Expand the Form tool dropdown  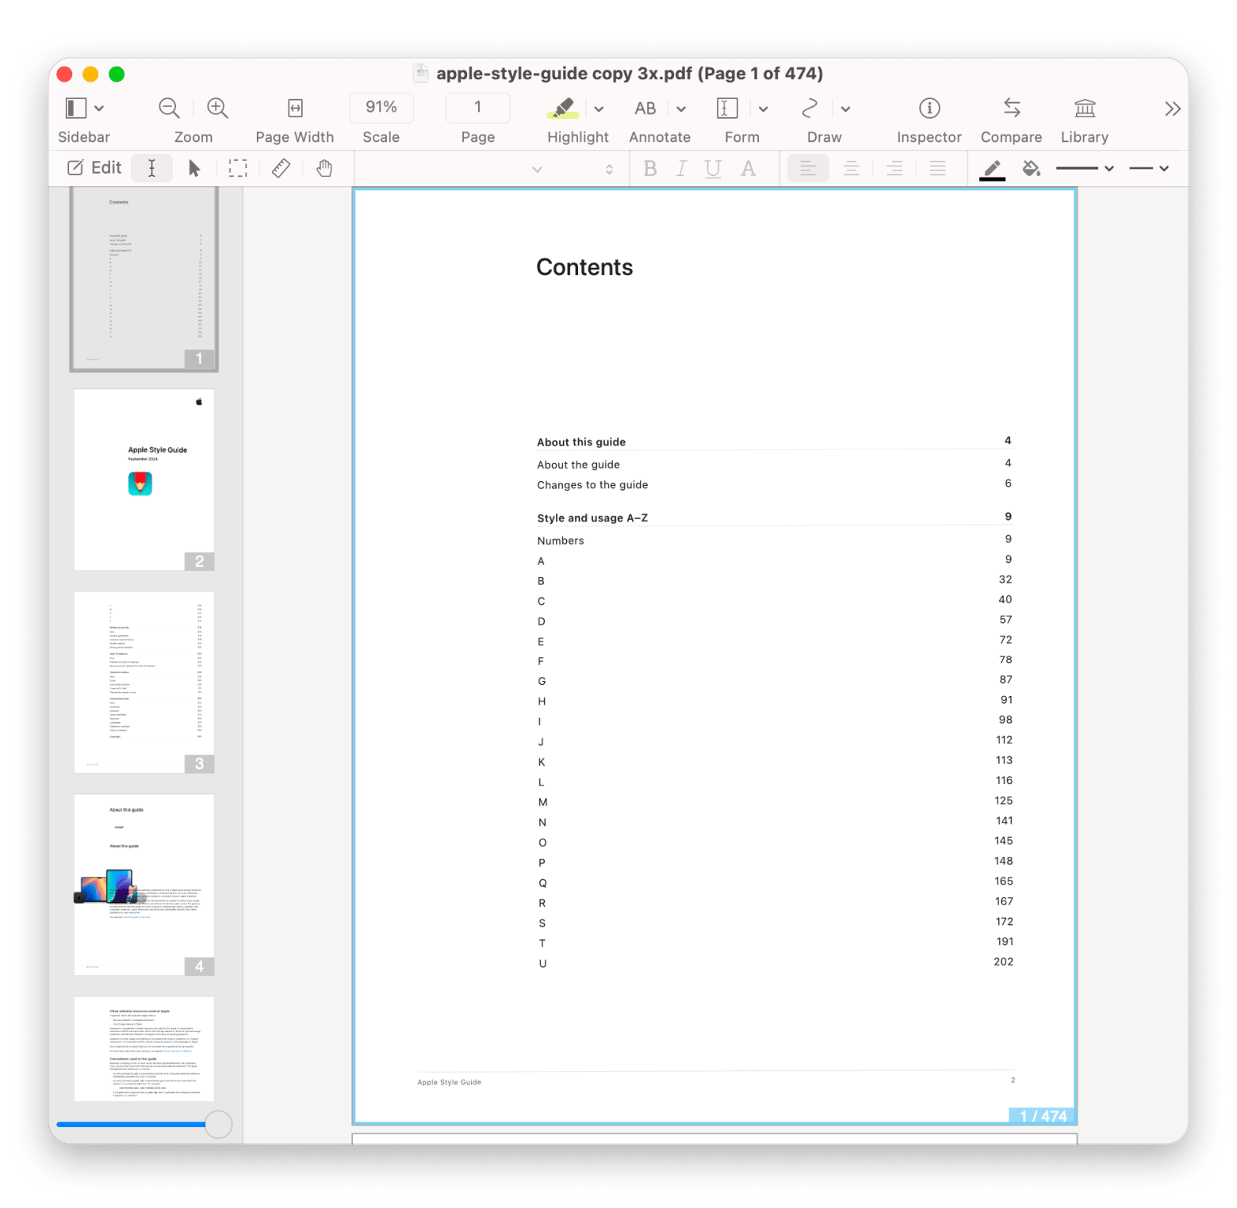(x=764, y=109)
